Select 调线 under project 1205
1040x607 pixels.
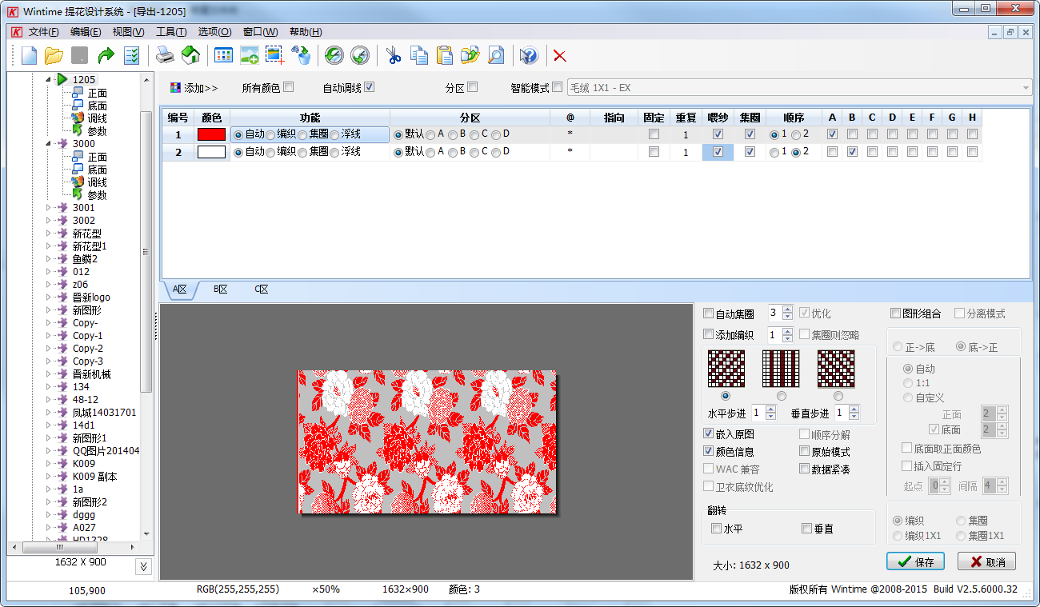pyautogui.click(x=98, y=118)
